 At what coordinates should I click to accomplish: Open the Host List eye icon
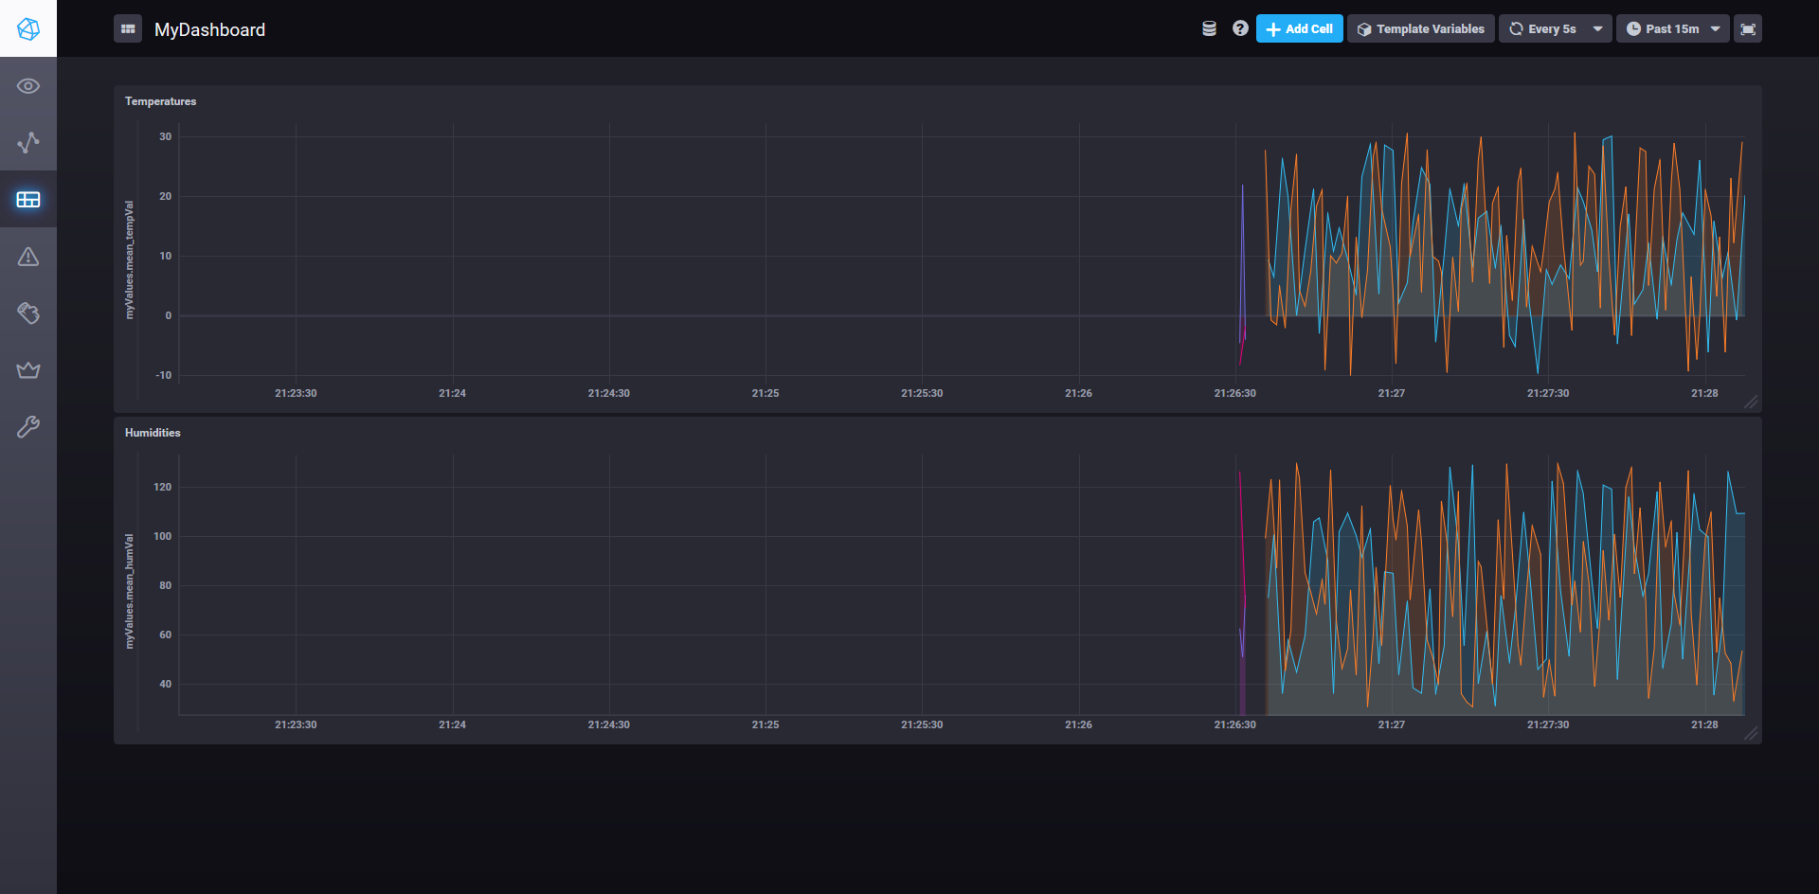(28, 85)
